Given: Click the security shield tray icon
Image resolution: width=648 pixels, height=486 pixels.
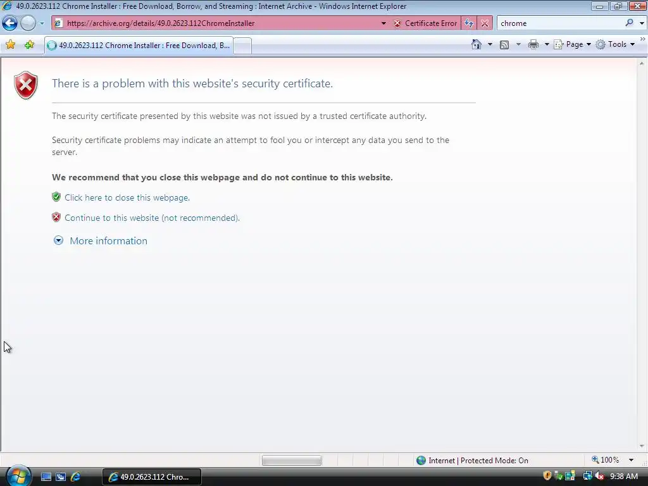Looking at the screenshot, I should coord(547,476).
